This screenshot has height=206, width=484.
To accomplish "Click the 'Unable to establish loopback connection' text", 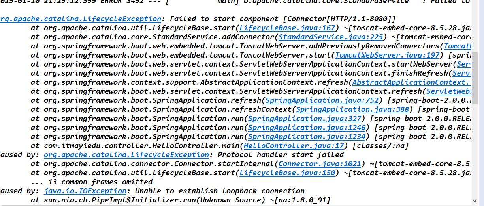I will [x=220, y=191].
